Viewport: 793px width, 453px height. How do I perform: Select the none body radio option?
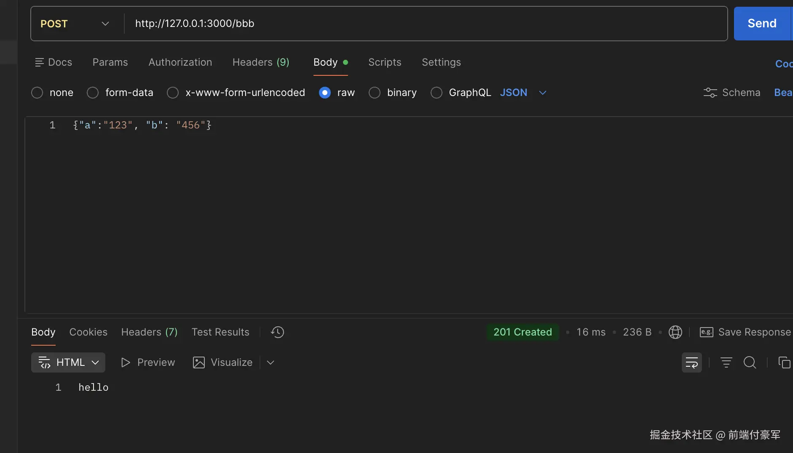coord(37,93)
